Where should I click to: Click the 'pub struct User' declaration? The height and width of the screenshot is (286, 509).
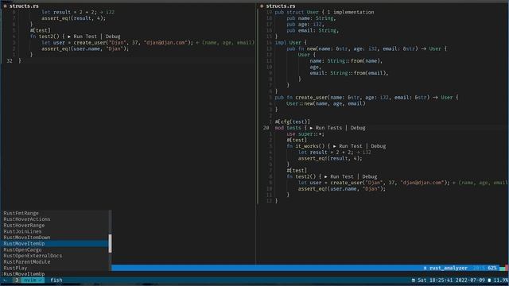(297, 13)
